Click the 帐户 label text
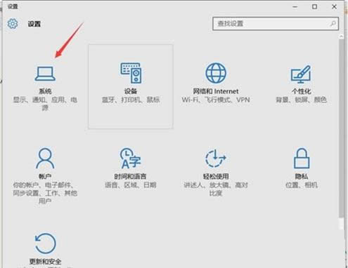Screen dimensions: 348x268 click(45, 176)
